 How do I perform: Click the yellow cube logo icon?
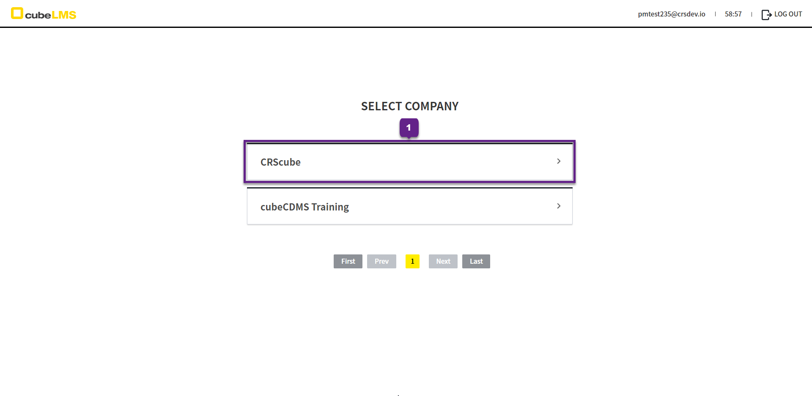click(x=17, y=13)
